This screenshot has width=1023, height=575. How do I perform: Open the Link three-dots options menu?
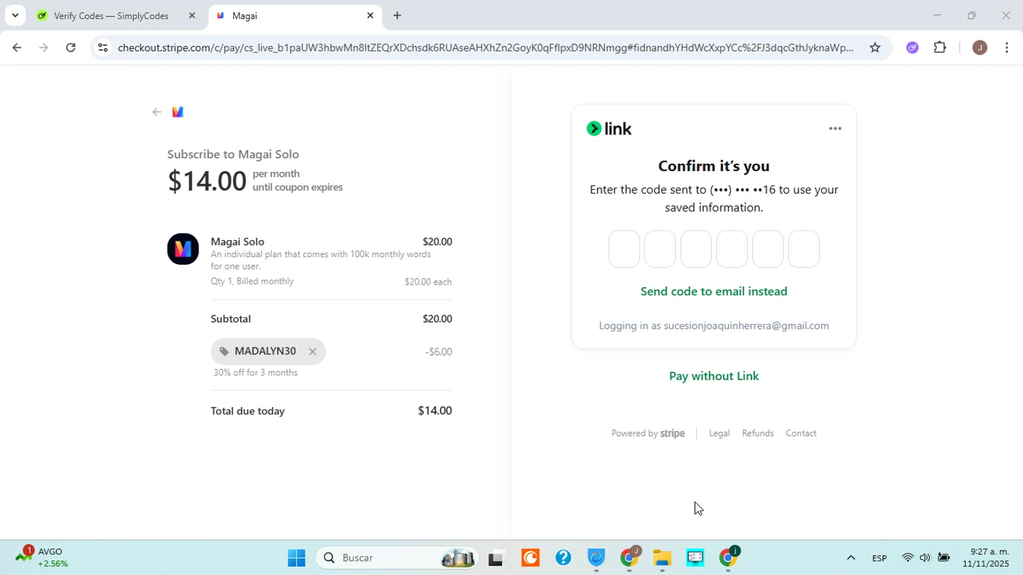tap(835, 129)
